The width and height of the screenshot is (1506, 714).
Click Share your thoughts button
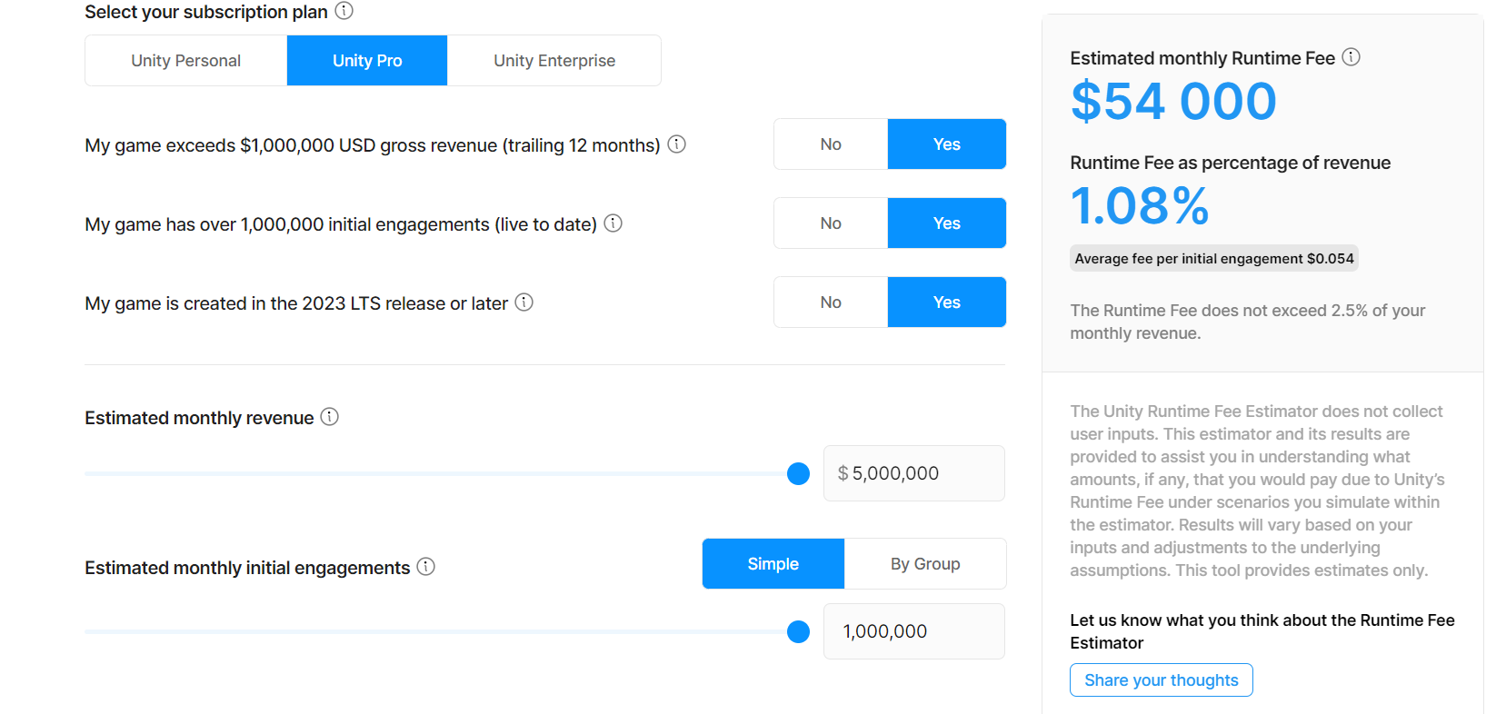[1162, 680]
